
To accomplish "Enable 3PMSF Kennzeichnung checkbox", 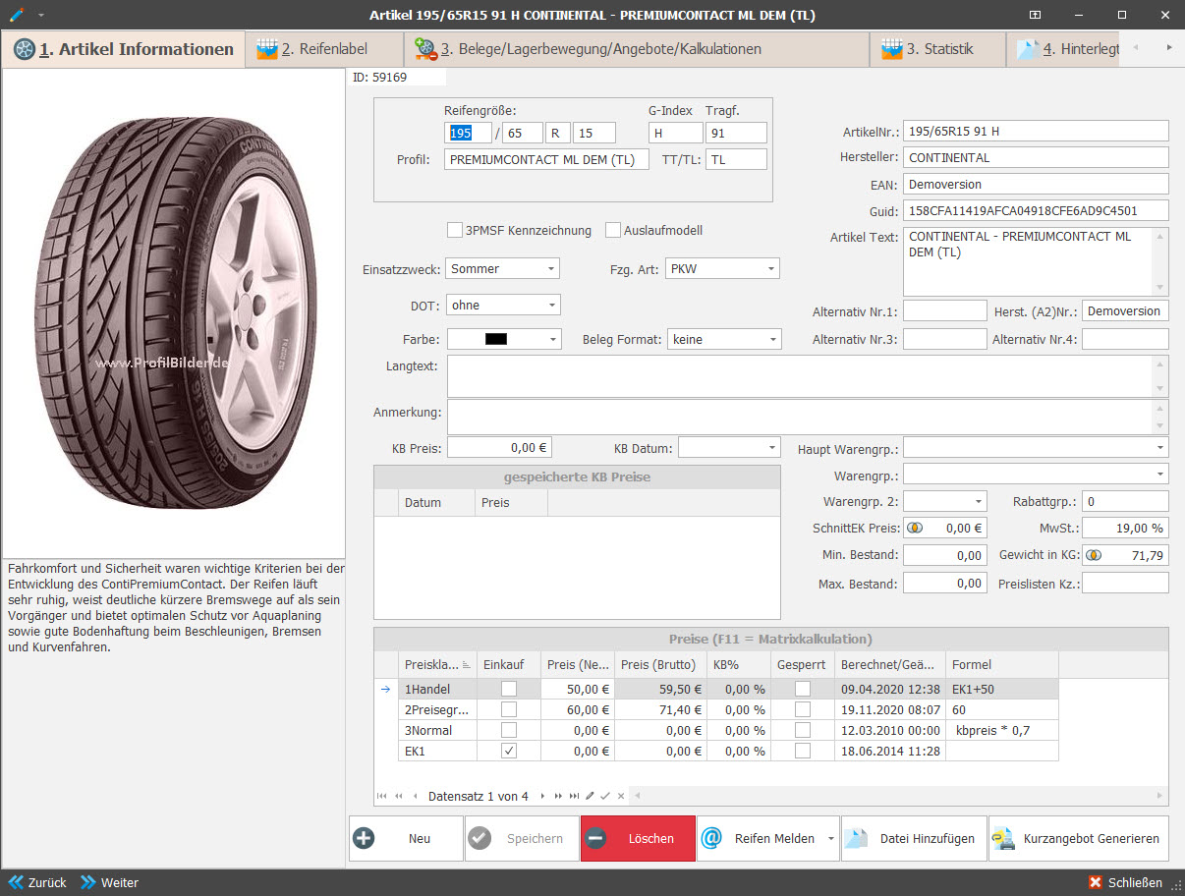I will tap(455, 230).
